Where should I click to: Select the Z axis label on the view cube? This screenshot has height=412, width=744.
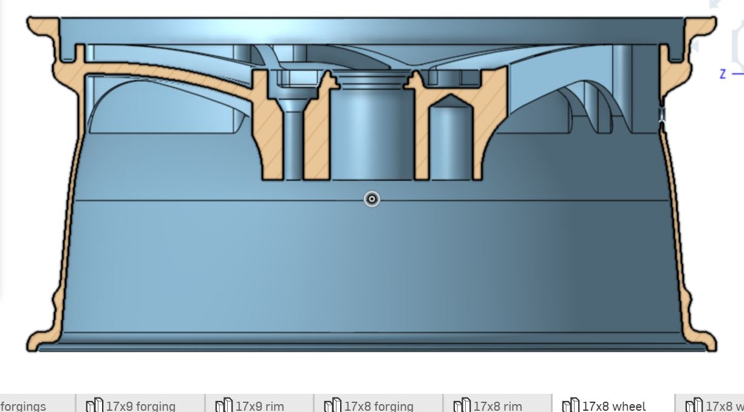tap(723, 74)
